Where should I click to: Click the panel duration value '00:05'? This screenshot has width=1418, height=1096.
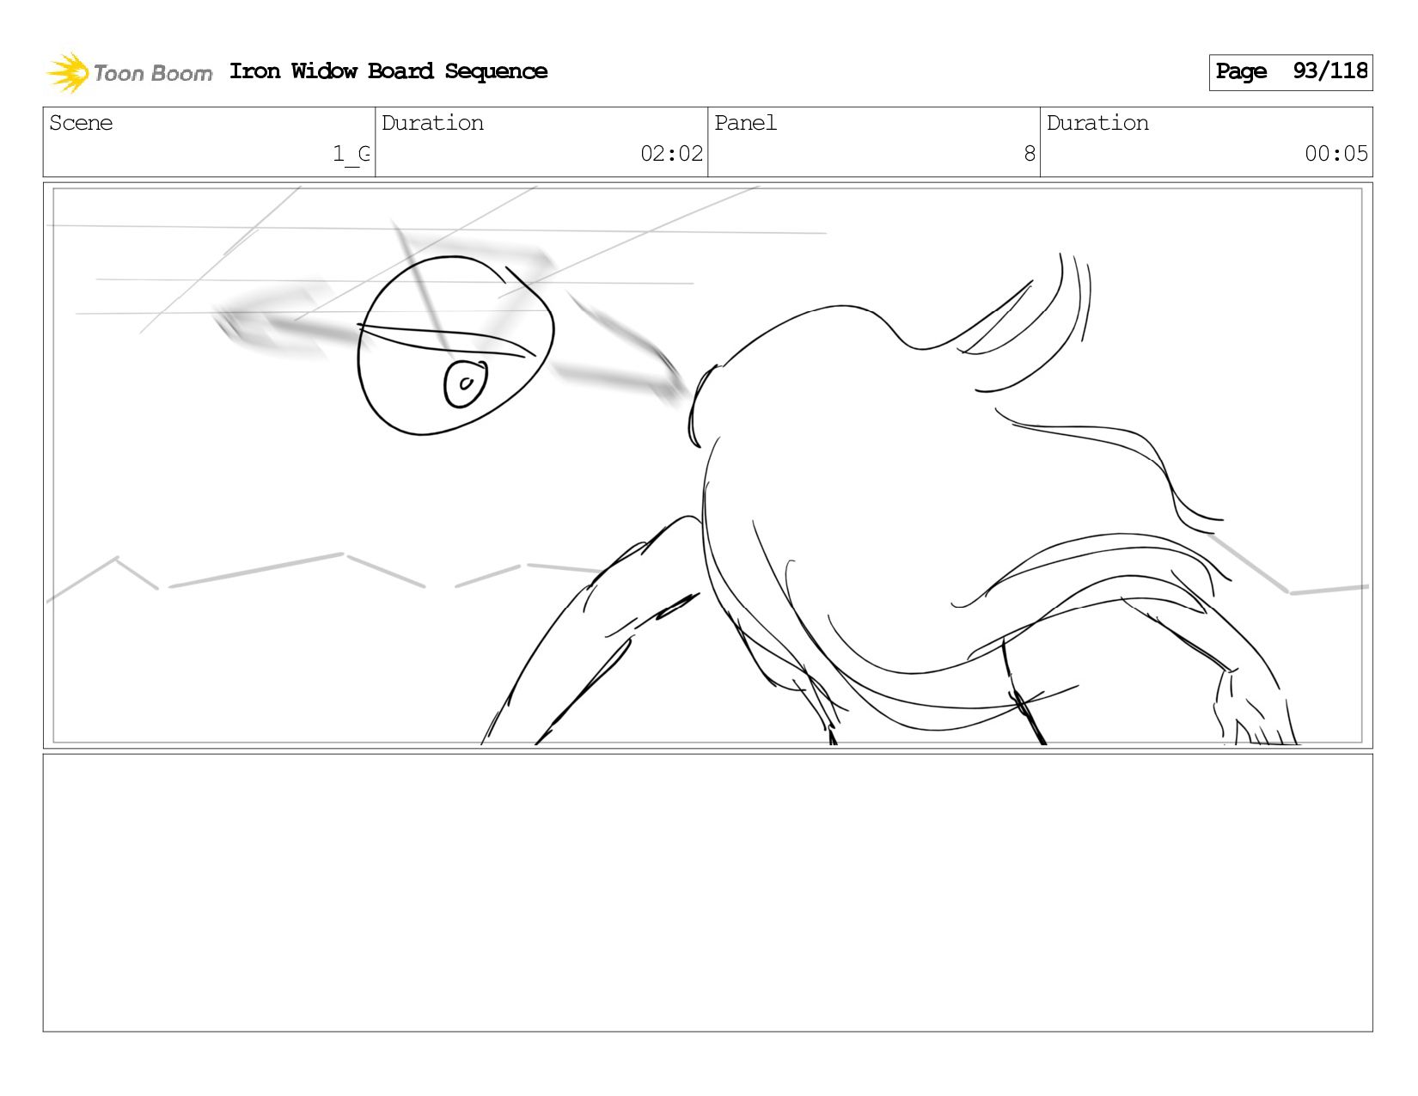1335,154
